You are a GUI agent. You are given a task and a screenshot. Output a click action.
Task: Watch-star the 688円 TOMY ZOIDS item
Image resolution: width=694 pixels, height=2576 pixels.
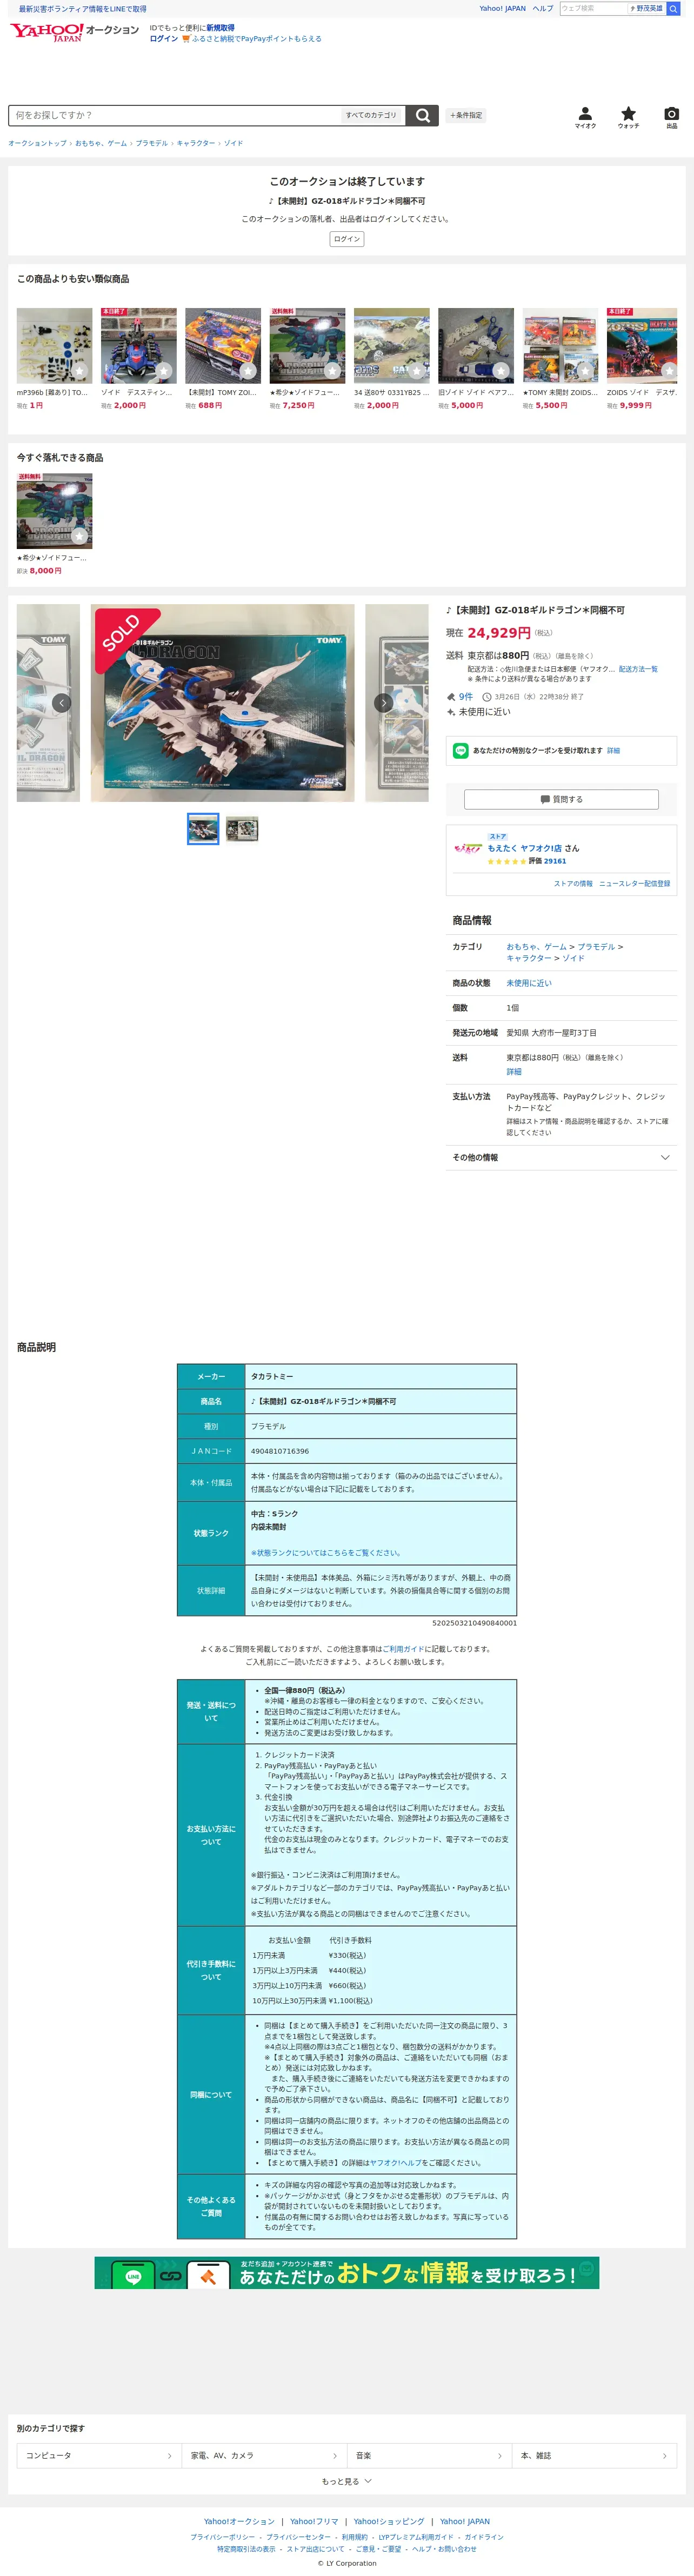248,371
